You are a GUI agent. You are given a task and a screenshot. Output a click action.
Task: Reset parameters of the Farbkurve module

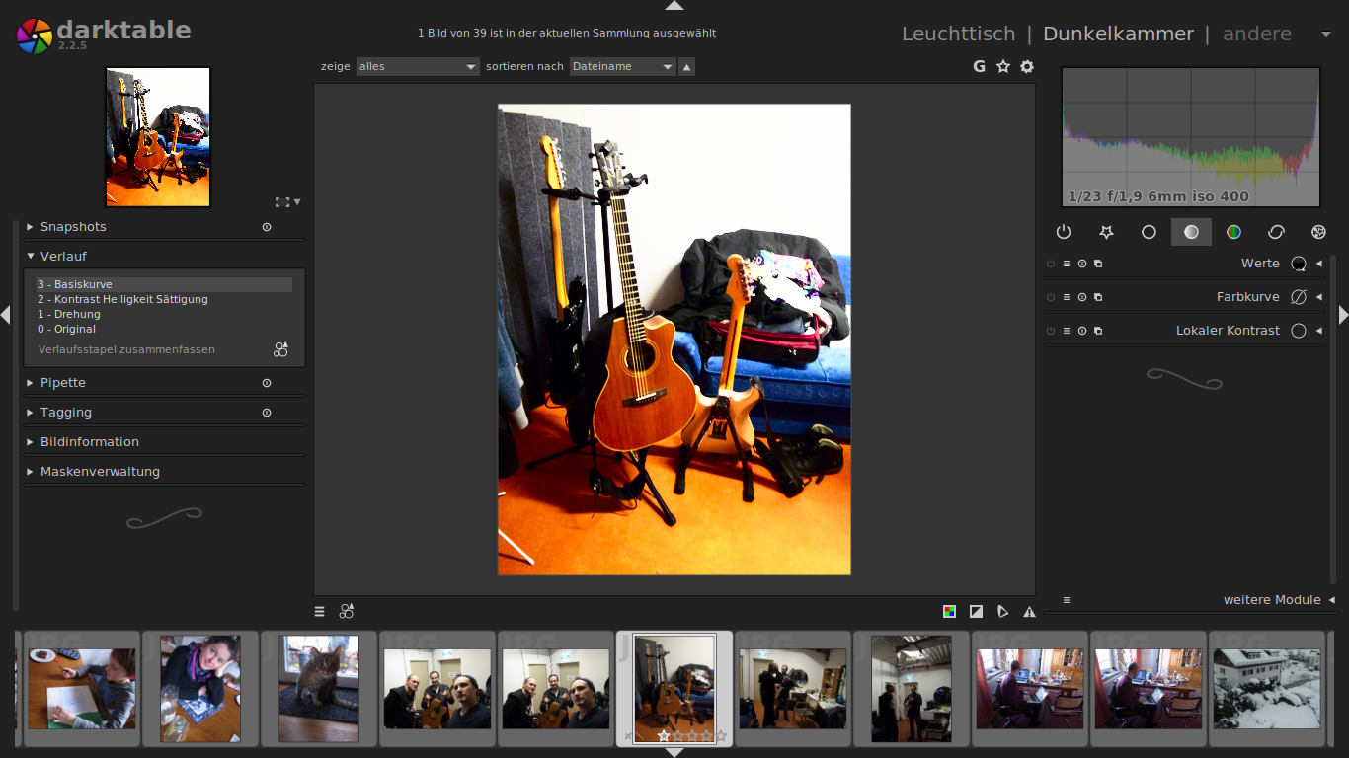pyautogui.click(x=1082, y=297)
